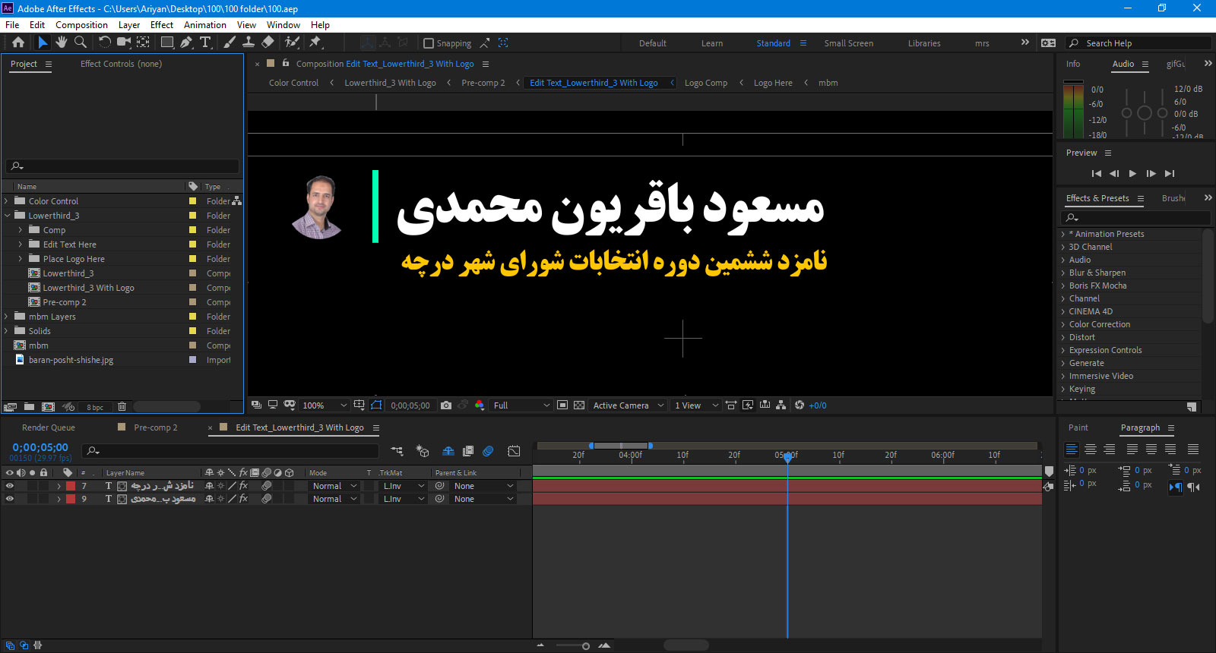
Task: Expand the Color Control folder
Action: coord(7,201)
